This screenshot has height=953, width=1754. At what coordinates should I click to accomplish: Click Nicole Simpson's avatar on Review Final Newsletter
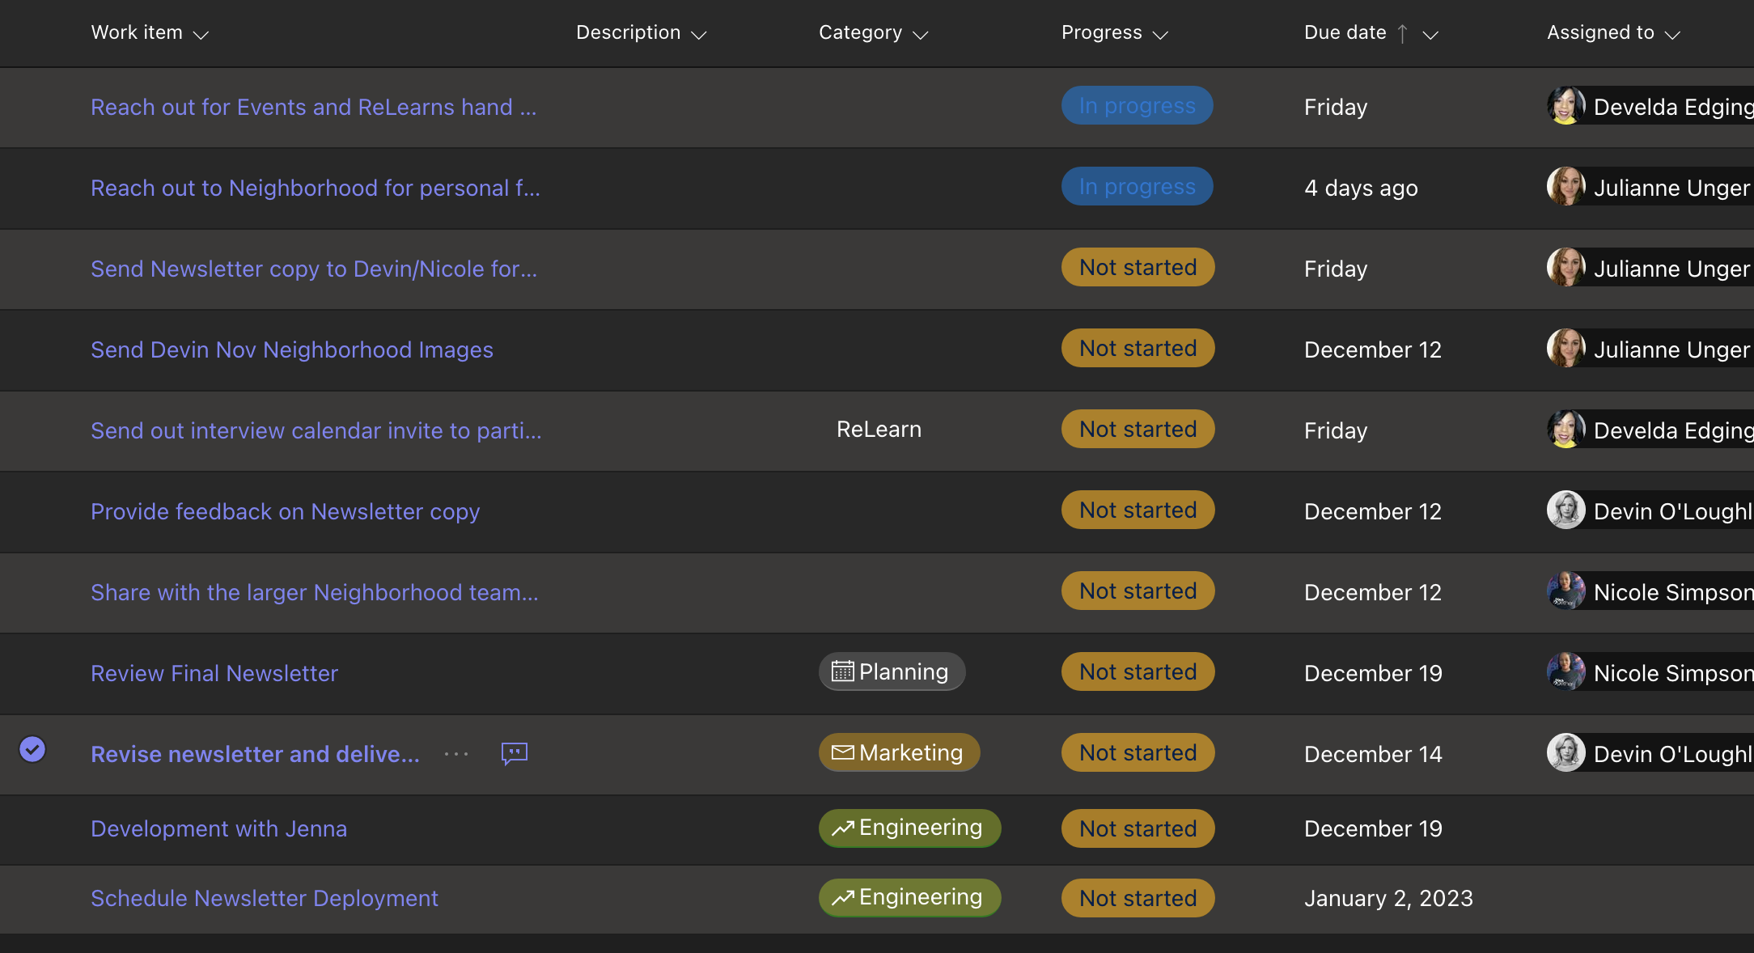pos(1566,672)
